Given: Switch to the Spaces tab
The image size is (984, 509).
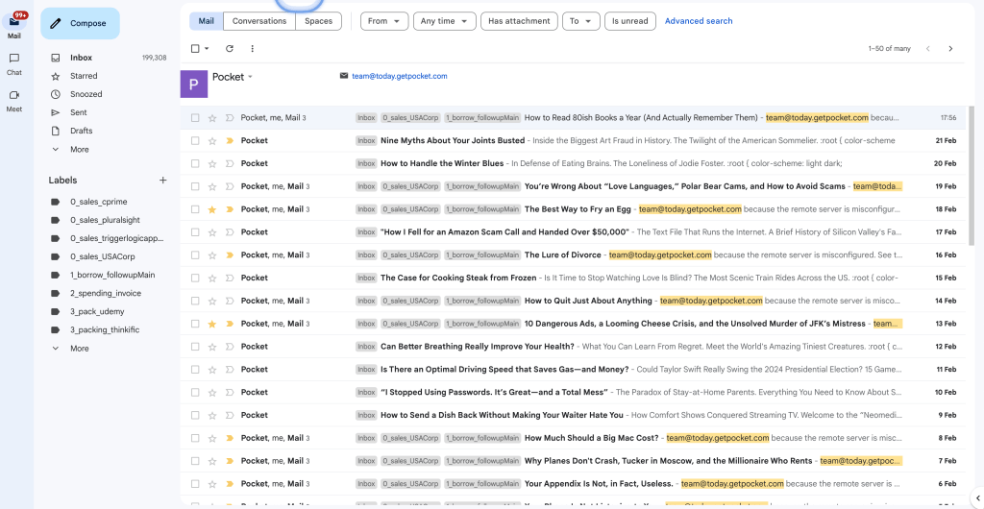Looking at the screenshot, I should pyautogui.click(x=318, y=21).
